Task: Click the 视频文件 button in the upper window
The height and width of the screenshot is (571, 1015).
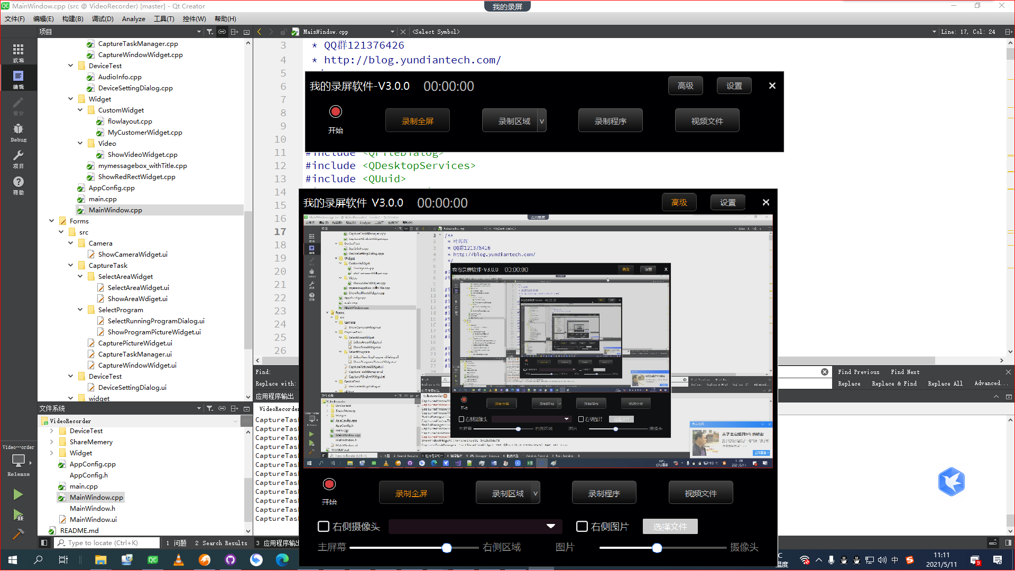Action: point(707,121)
